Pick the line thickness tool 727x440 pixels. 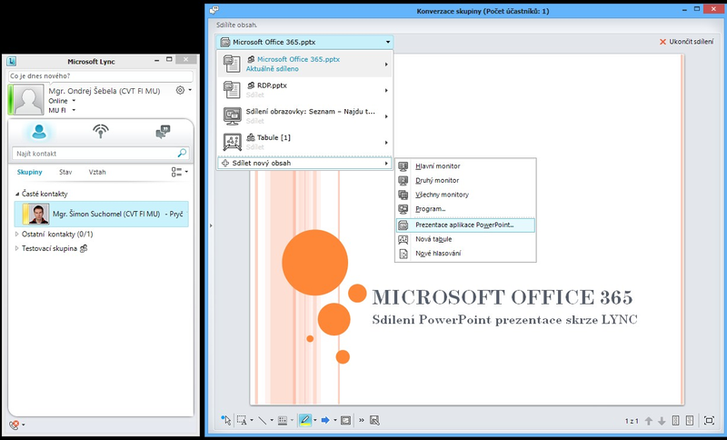[283, 420]
